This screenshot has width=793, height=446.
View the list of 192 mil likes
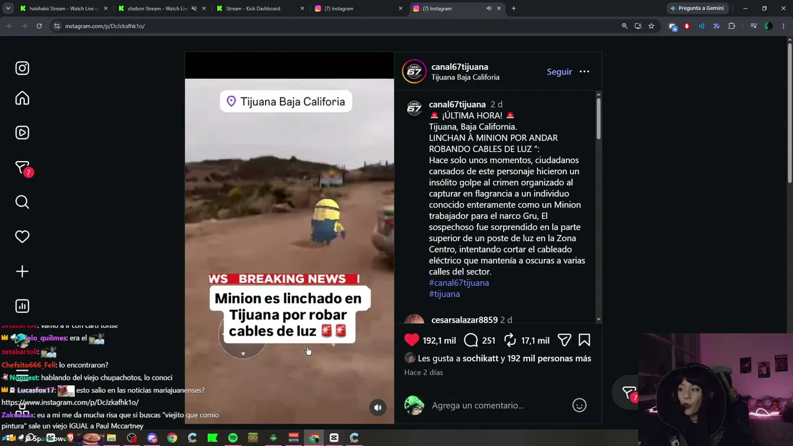(x=549, y=358)
